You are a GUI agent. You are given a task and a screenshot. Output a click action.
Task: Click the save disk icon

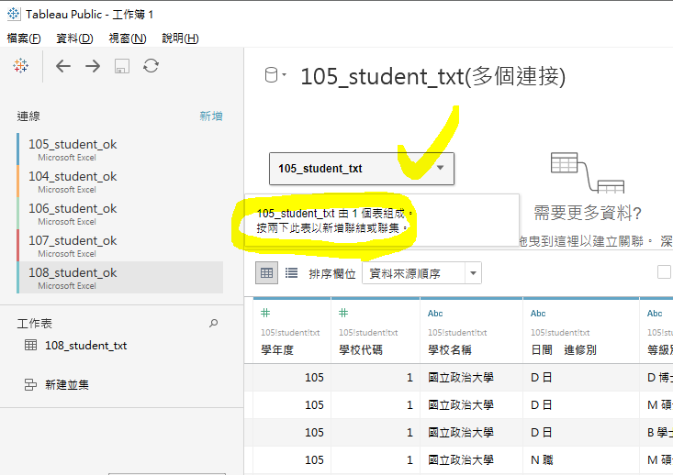click(122, 66)
